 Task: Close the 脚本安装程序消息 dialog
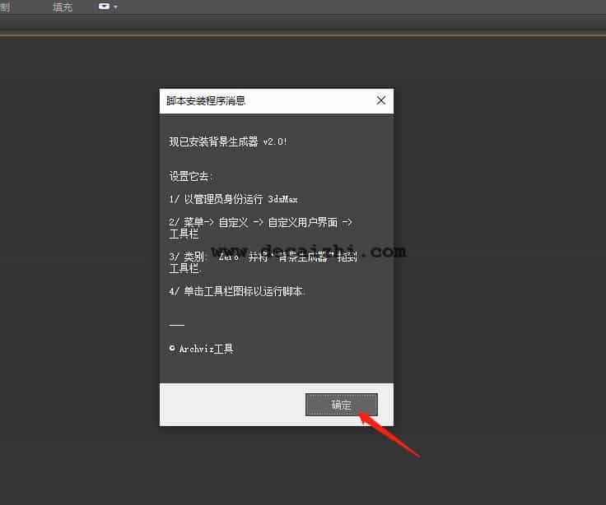380,100
